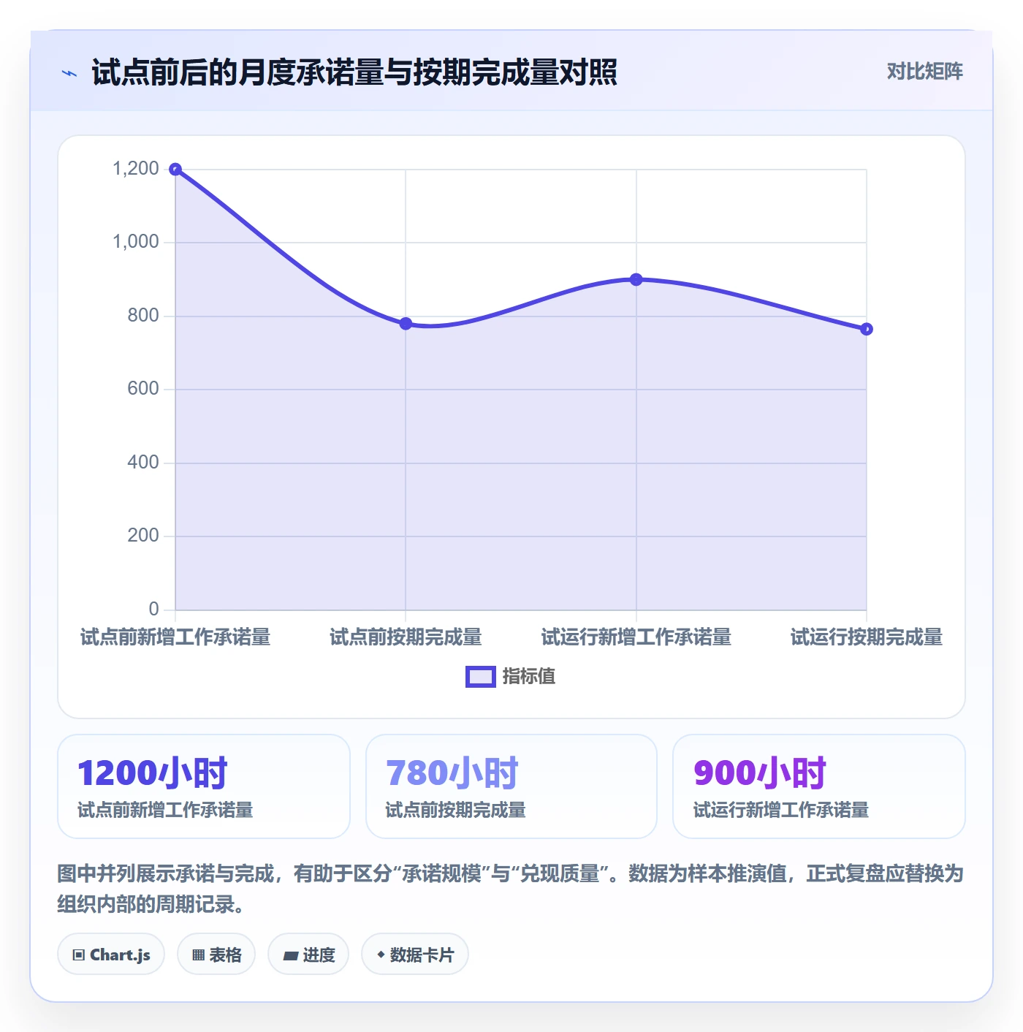Select the Chart.js tag
The image size is (1023, 1032).
(111, 955)
